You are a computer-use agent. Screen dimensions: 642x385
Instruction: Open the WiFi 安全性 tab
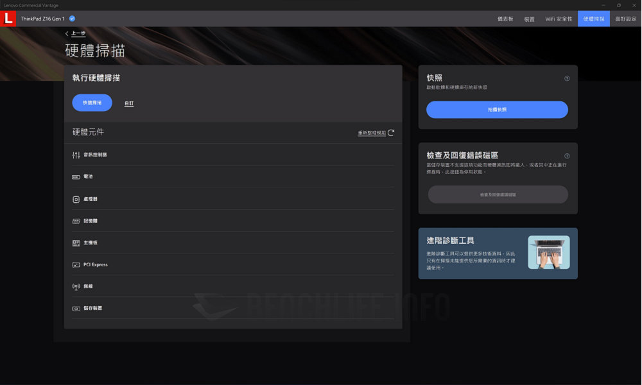click(559, 19)
